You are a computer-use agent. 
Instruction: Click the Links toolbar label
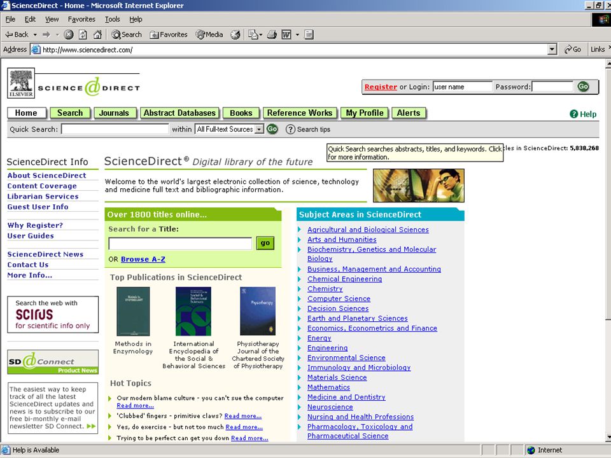pos(598,50)
